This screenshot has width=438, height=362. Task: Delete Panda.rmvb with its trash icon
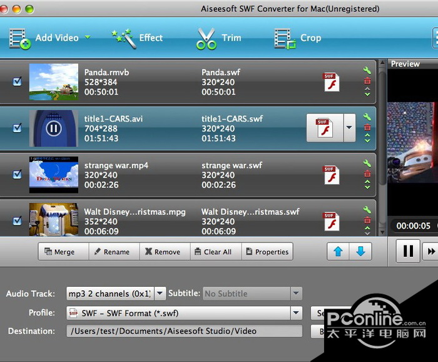[367, 81]
